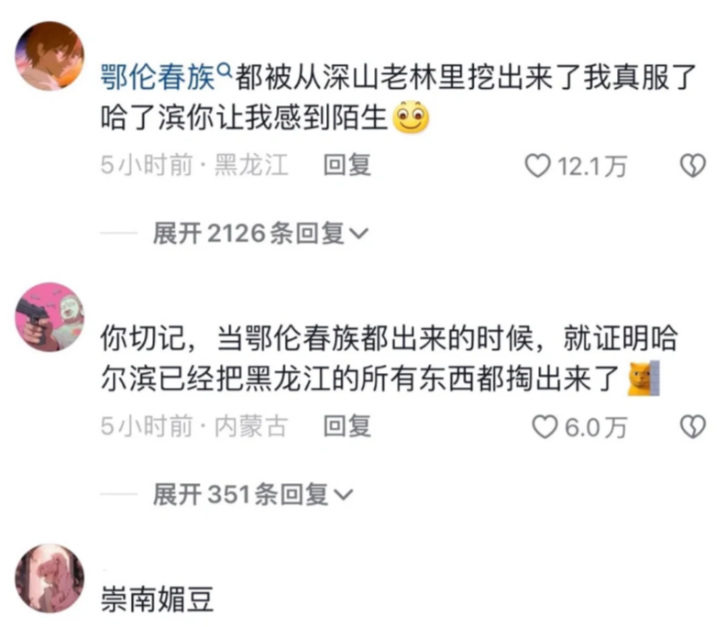This screenshot has width=726, height=627.
Task: Open the 鄂伦春族 highlighted search link
Action: (x=158, y=77)
